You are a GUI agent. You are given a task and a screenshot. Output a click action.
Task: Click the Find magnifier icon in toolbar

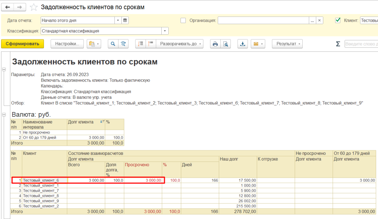(x=113, y=44)
